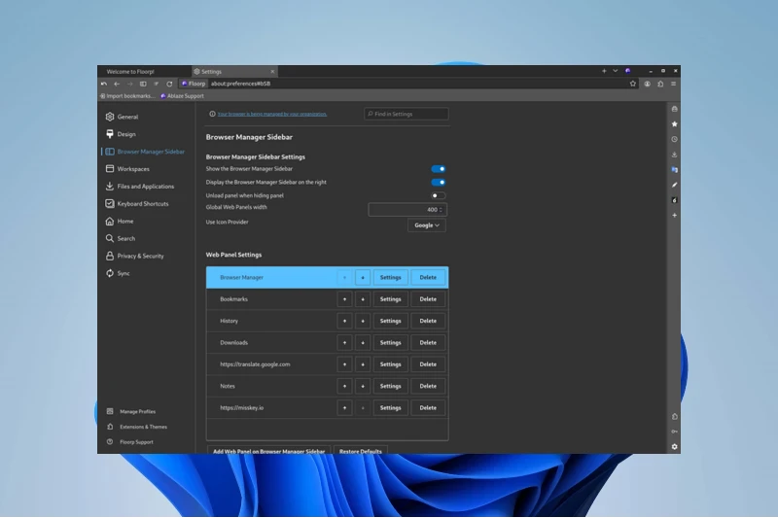Click Delete for the Bookmarks web panel
This screenshot has height=518, width=778.
click(x=428, y=299)
